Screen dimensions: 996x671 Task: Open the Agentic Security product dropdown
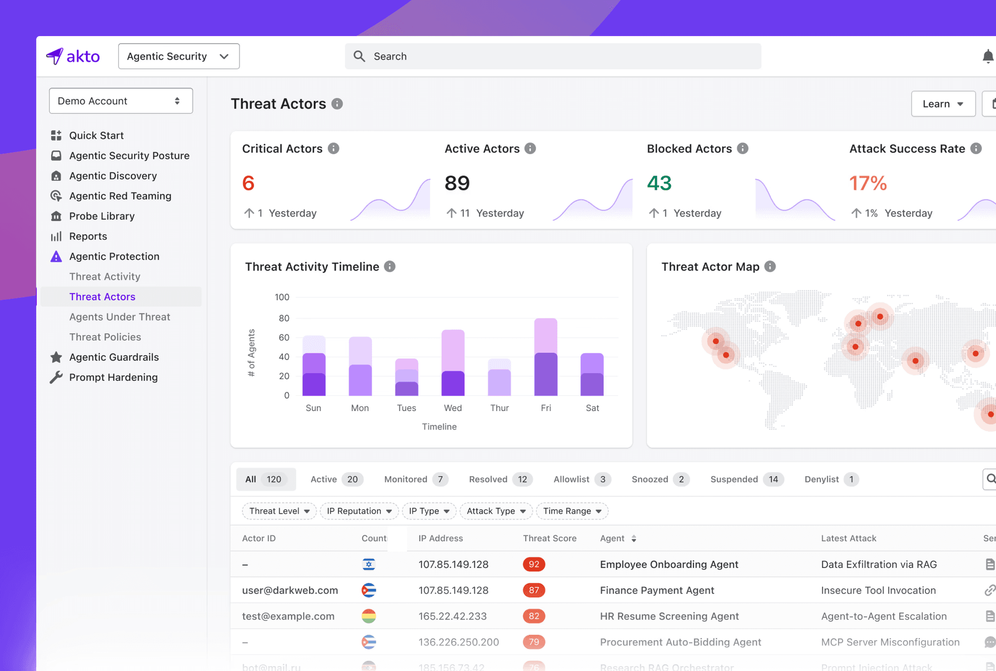point(178,56)
